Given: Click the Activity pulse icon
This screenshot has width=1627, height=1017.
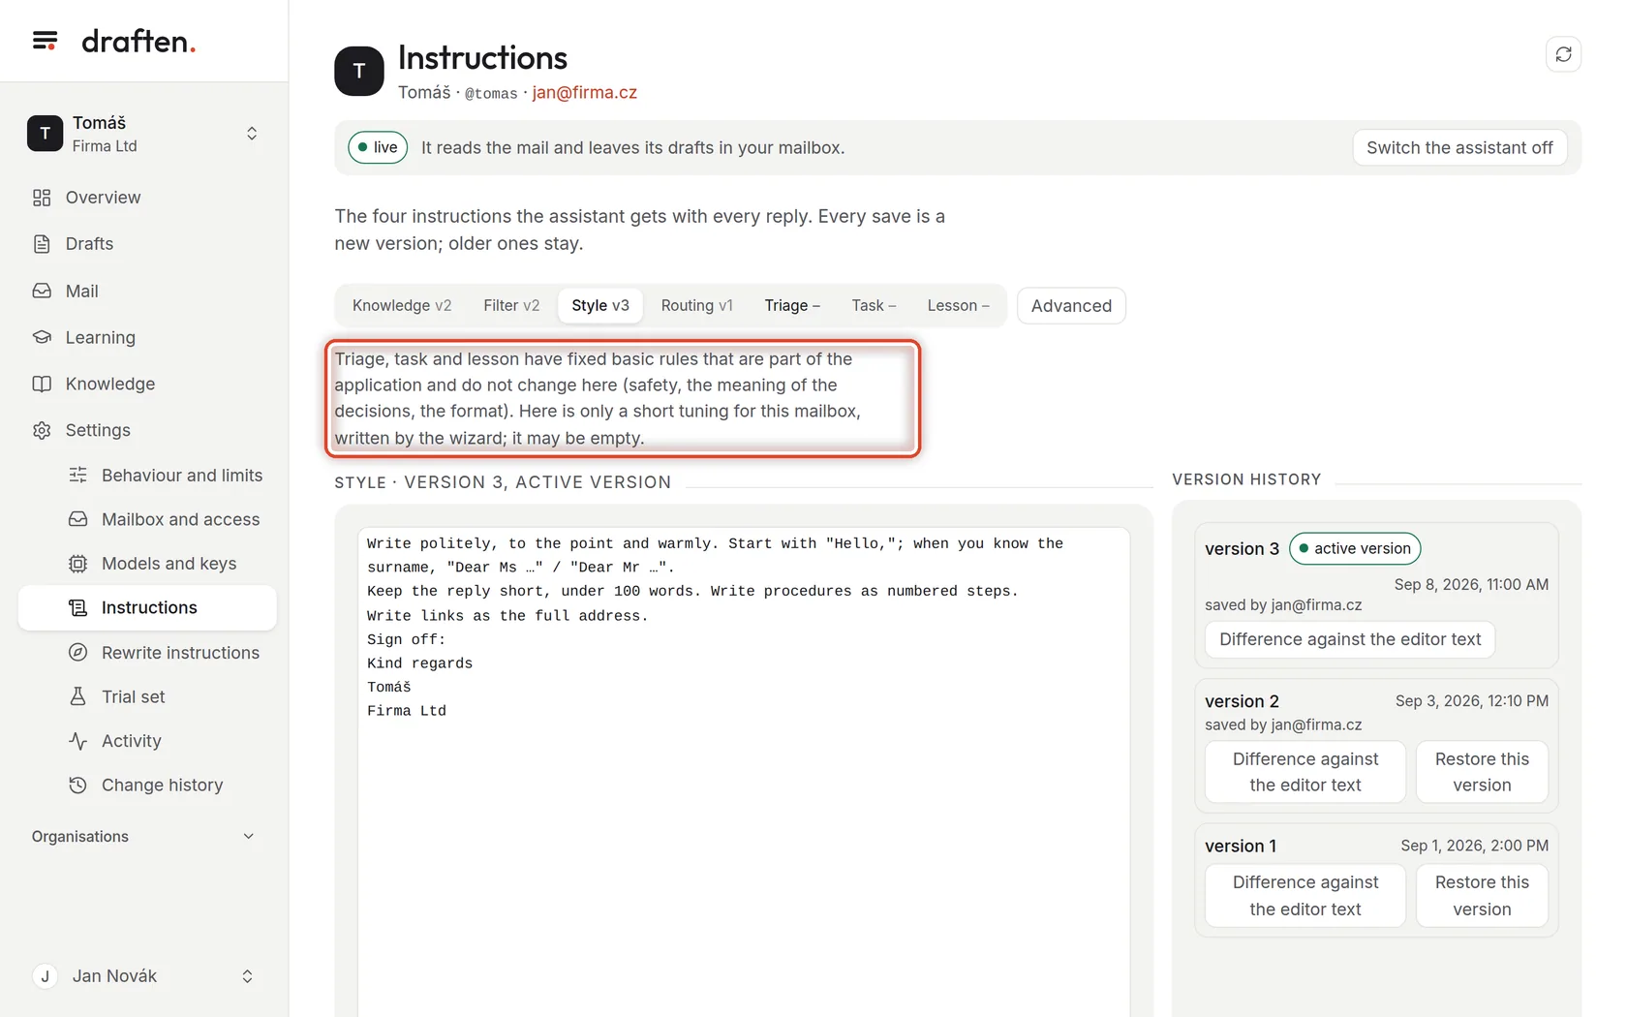Looking at the screenshot, I should tap(78, 741).
